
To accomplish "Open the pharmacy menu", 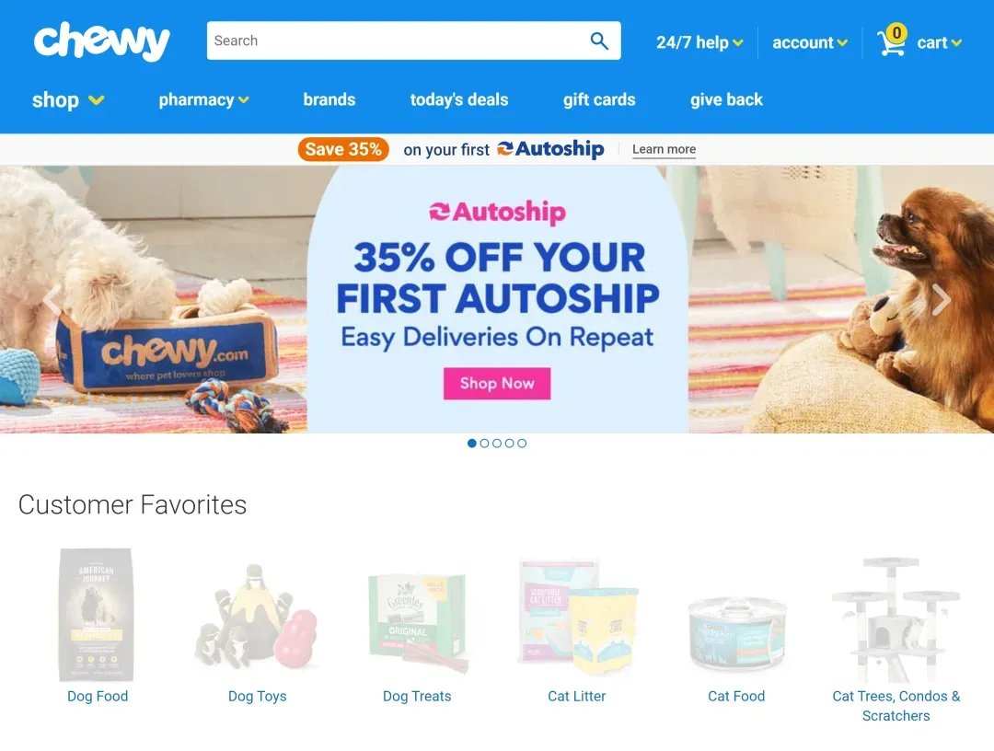I will (x=203, y=100).
